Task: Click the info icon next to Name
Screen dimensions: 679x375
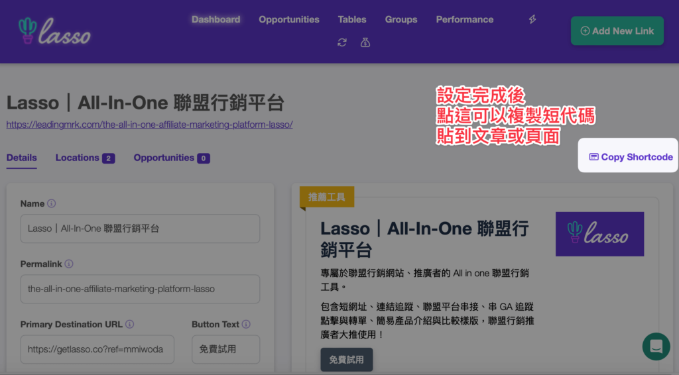Action: [x=52, y=203]
